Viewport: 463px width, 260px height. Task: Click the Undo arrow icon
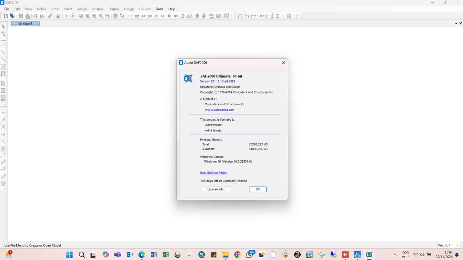(x=35, y=16)
